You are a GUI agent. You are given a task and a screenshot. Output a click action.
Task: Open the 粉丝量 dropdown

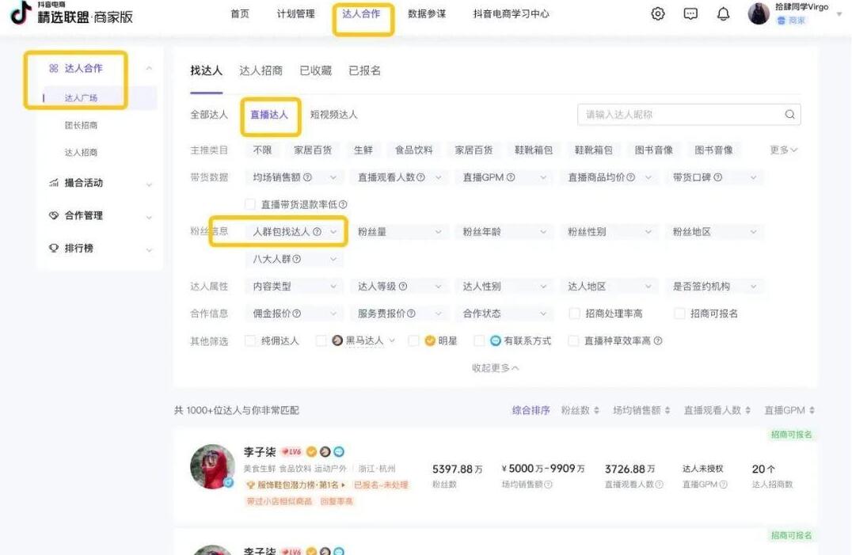[x=399, y=232]
